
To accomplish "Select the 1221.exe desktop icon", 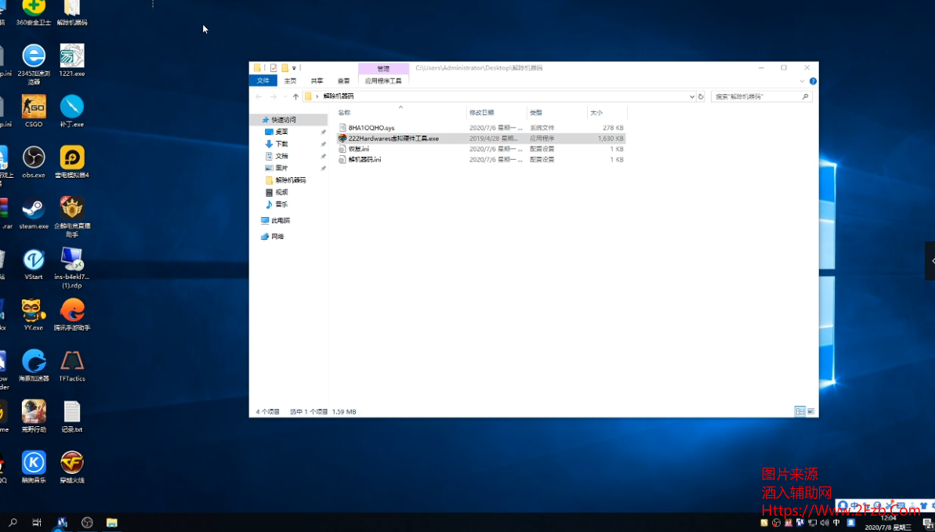I will click(71, 60).
